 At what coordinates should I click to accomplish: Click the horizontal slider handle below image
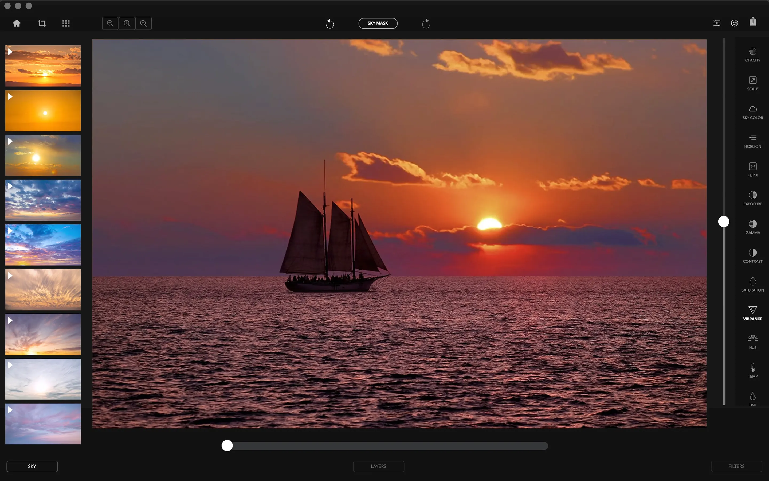click(227, 446)
